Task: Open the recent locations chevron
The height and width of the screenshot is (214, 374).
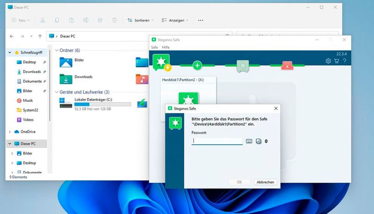Action: tap(31, 36)
